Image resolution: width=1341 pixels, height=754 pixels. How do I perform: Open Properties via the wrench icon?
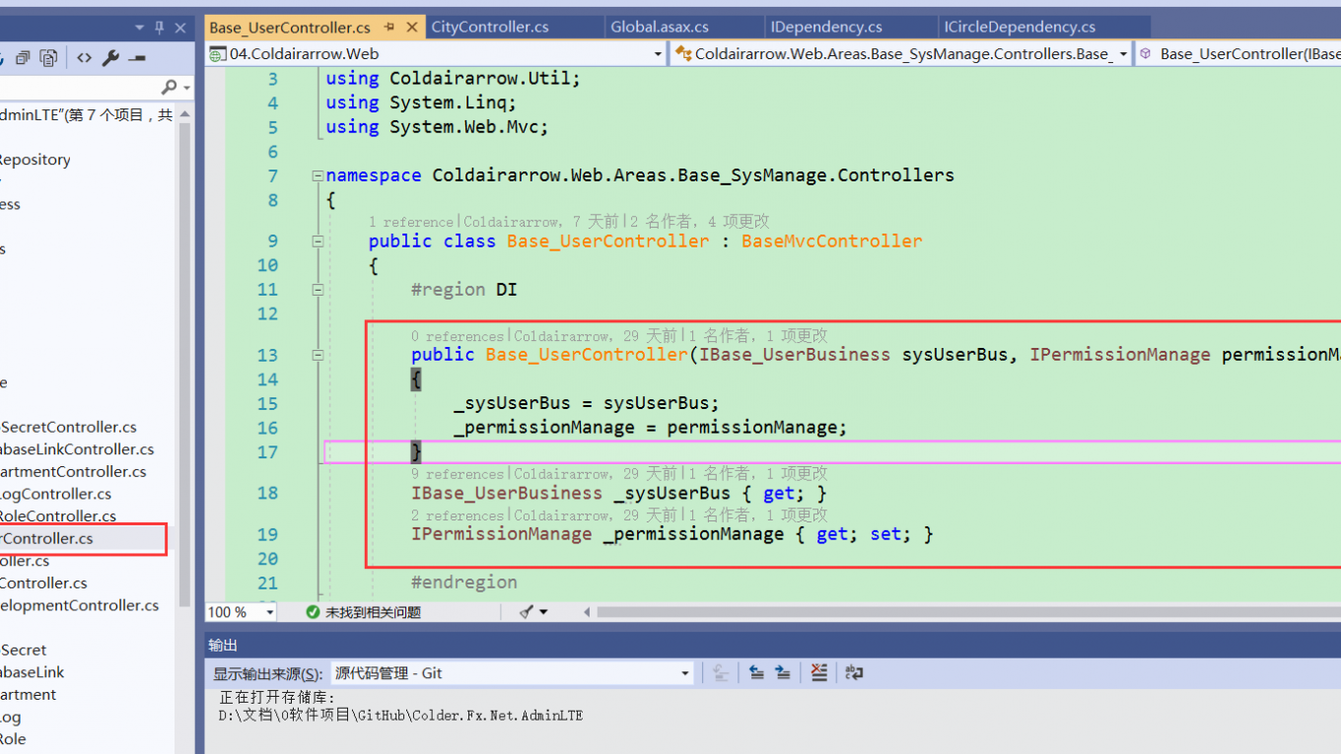click(110, 58)
